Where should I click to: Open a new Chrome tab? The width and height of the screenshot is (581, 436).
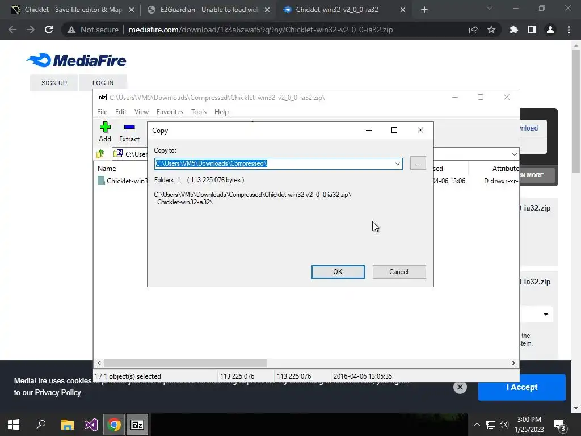pos(424,10)
